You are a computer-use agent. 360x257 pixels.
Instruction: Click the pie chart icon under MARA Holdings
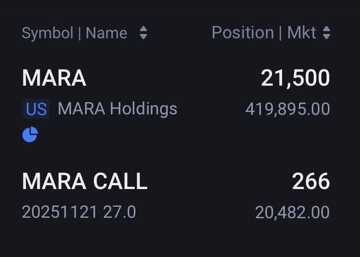[x=30, y=134]
